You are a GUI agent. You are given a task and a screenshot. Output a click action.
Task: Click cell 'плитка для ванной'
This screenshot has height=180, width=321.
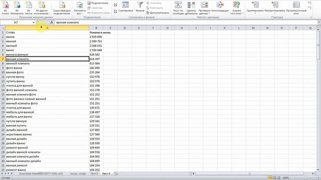pos(48,85)
